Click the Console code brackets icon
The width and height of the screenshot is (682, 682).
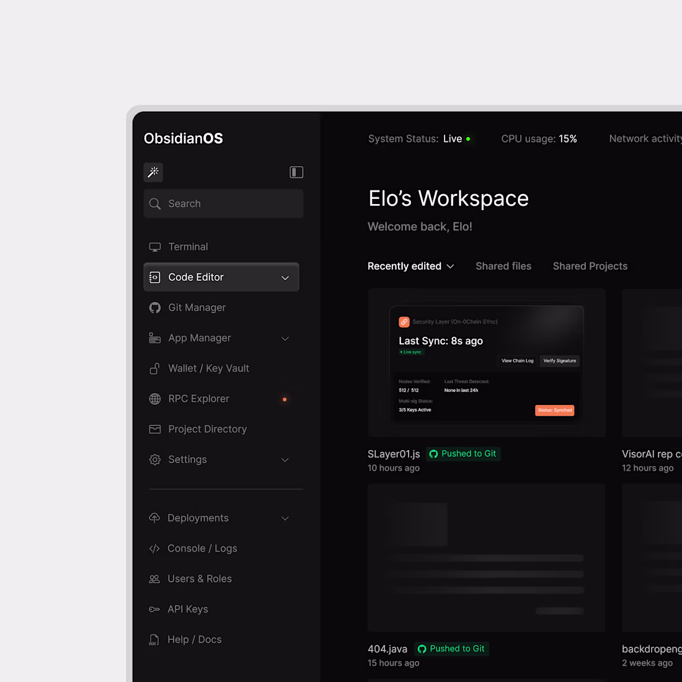pyautogui.click(x=154, y=549)
